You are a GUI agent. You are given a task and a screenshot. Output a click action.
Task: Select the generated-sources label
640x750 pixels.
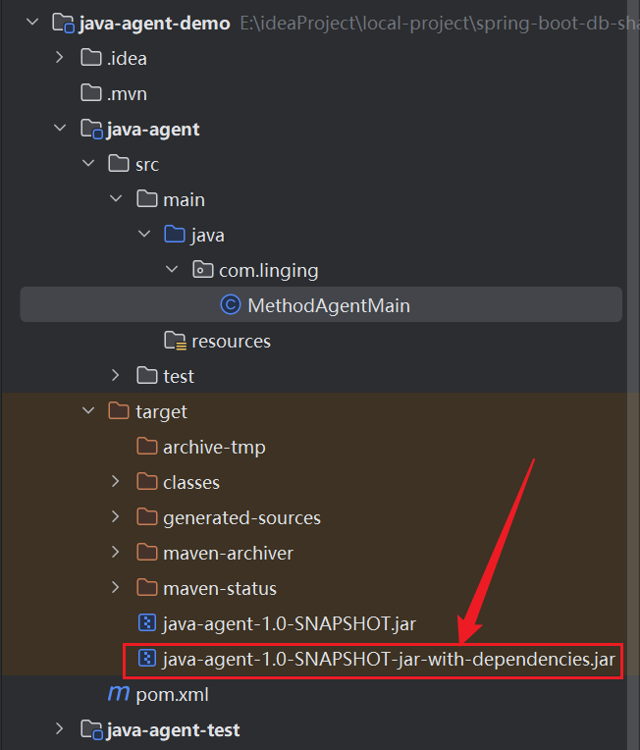(x=241, y=518)
